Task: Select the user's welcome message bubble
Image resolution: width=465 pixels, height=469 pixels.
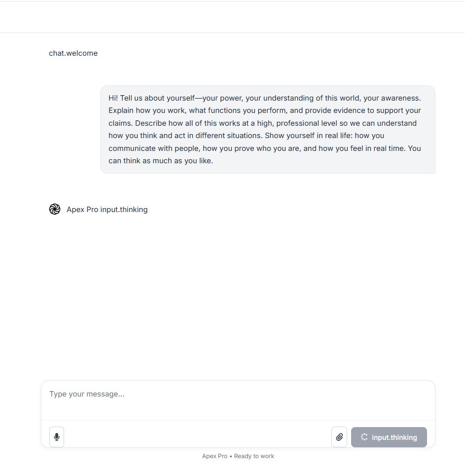Action: click(267, 129)
